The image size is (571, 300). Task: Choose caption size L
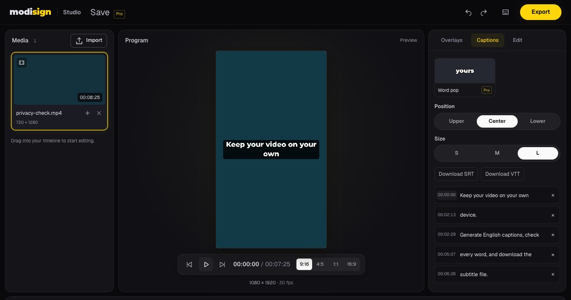pyautogui.click(x=538, y=153)
